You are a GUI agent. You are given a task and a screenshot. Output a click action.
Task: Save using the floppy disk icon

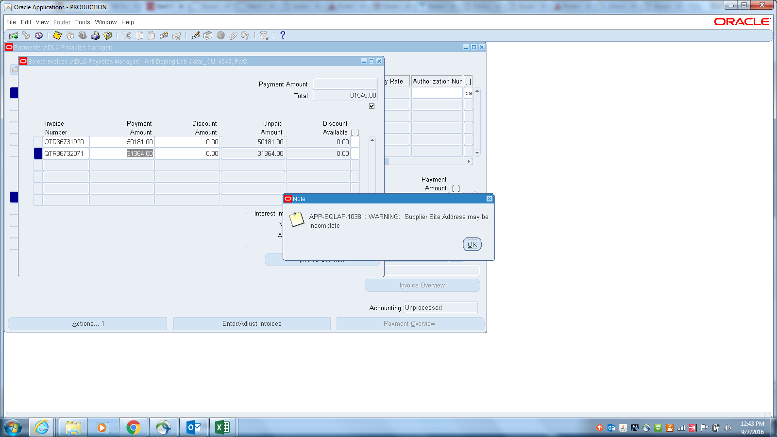(56, 35)
